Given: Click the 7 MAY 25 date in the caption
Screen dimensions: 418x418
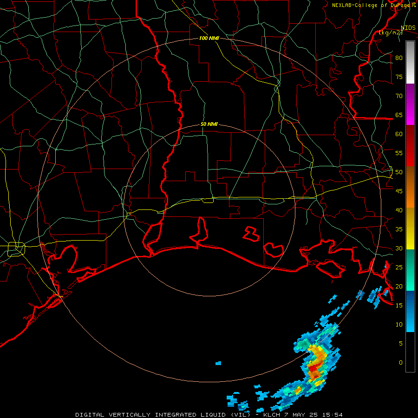Looking at the screenshot, I should pyautogui.click(x=301, y=415).
